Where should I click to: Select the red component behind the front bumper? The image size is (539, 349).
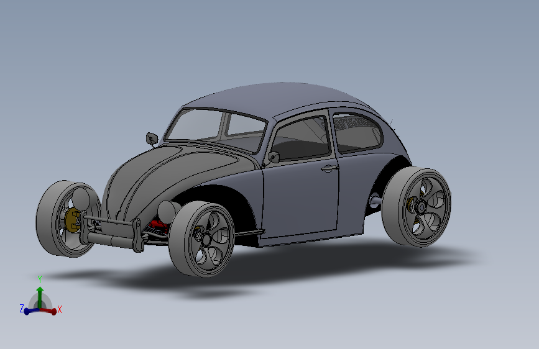157,227
